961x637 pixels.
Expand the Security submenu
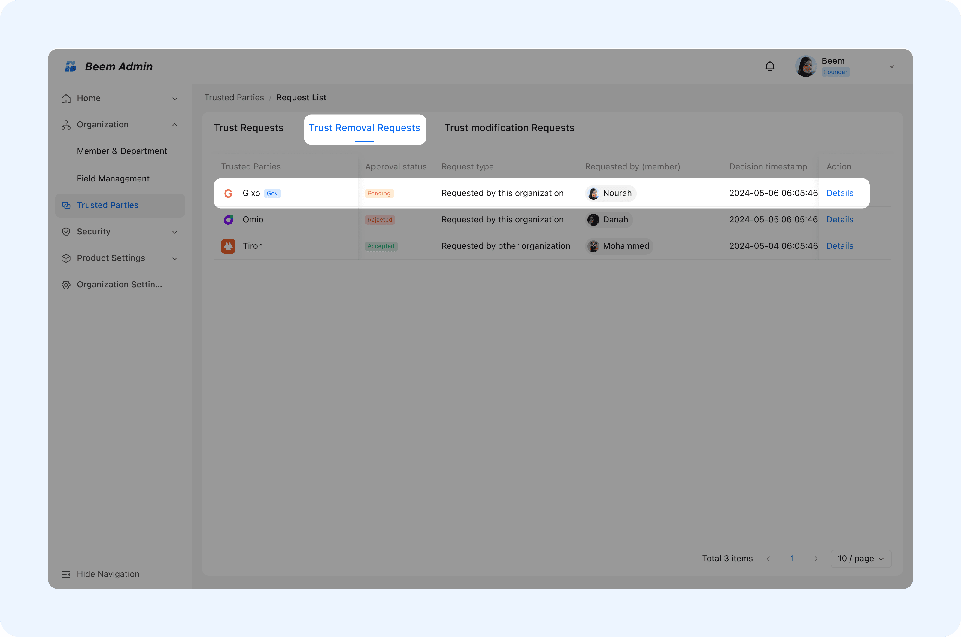click(x=174, y=232)
